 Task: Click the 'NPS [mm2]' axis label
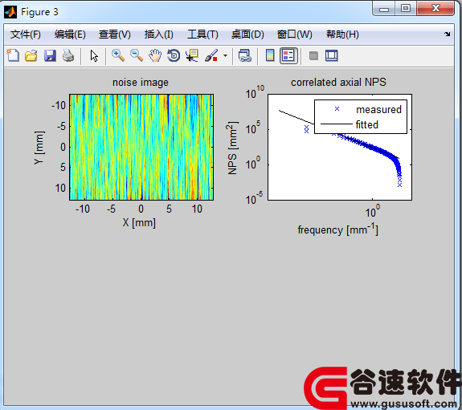tap(232, 148)
